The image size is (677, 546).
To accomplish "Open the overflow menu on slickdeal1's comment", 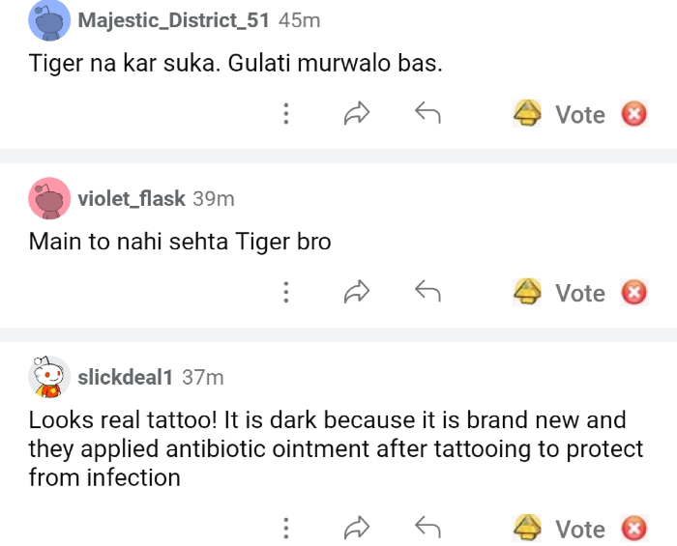I will click(285, 529).
